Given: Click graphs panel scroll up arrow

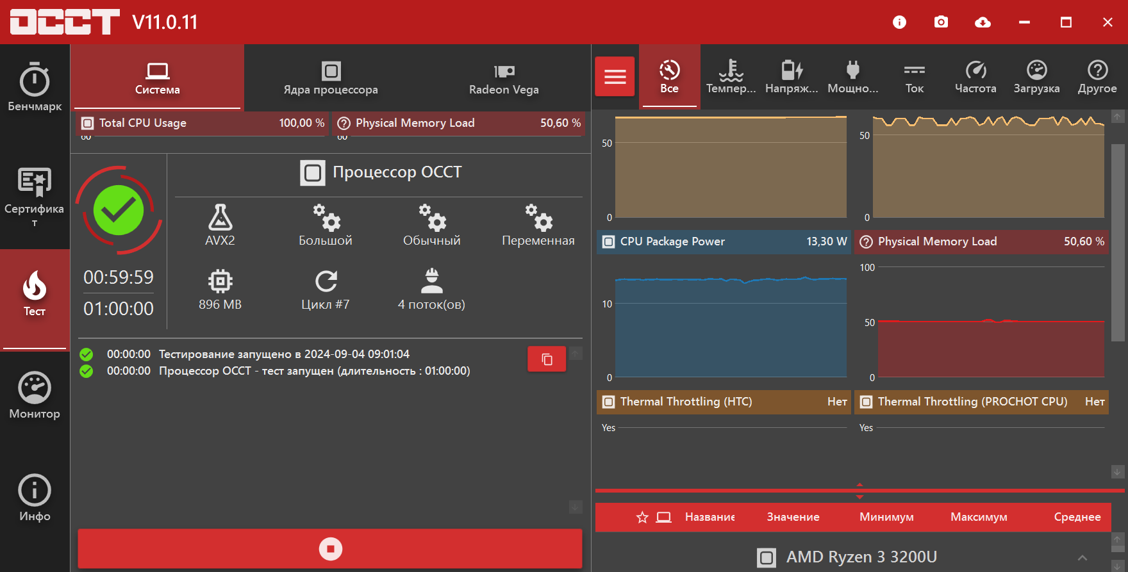Looking at the screenshot, I should point(1118,117).
